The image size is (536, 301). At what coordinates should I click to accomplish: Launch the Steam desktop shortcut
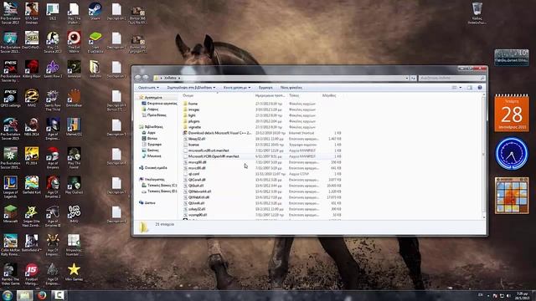[x=95, y=11]
